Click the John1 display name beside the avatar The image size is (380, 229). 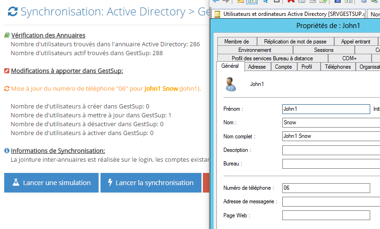click(x=257, y=84)
